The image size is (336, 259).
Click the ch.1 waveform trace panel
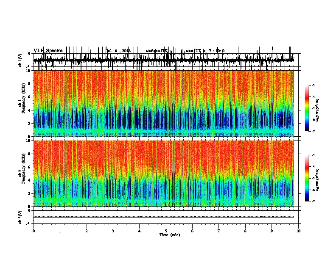tap(163, 60)
